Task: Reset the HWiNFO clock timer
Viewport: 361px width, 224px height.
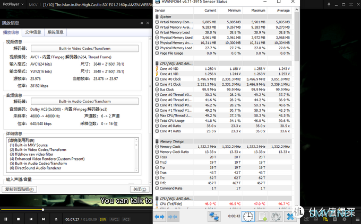Action: tap(248, 217)
